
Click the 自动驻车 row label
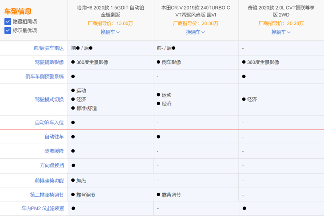(x=54, y=137)
